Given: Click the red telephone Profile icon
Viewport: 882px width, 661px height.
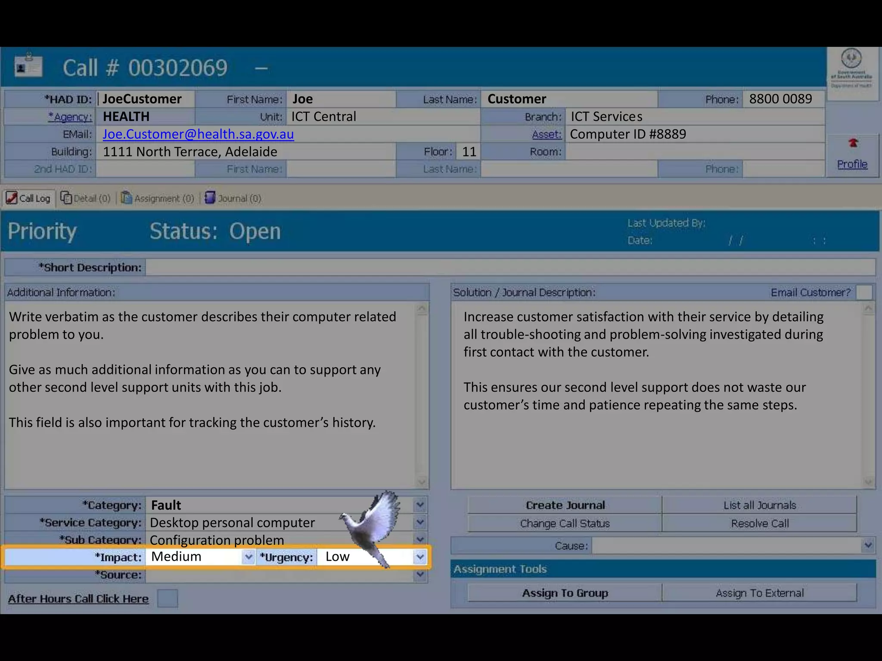Looking at the screenshot, I should coord(853,143).
